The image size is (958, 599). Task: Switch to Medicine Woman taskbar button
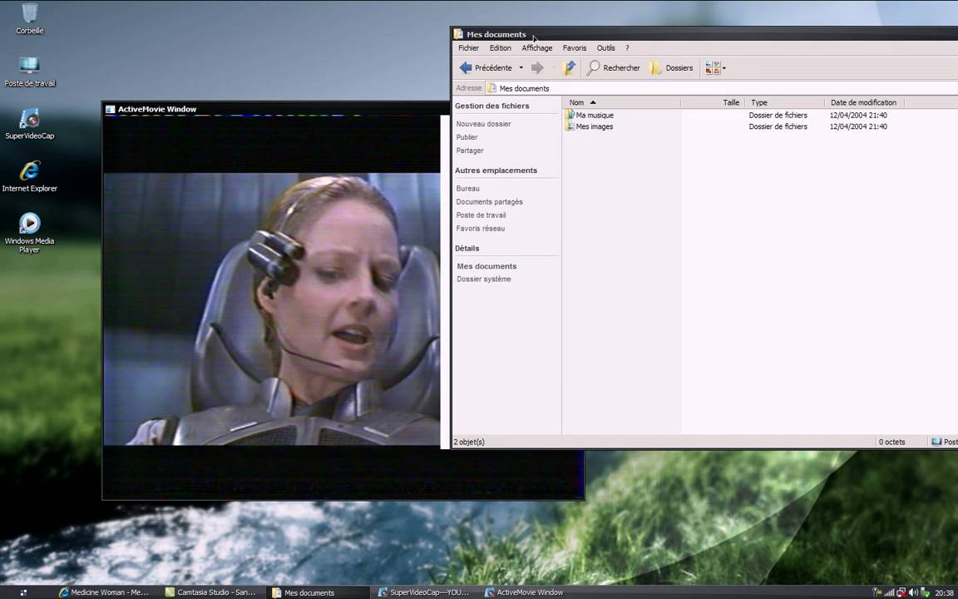(104, 592)
